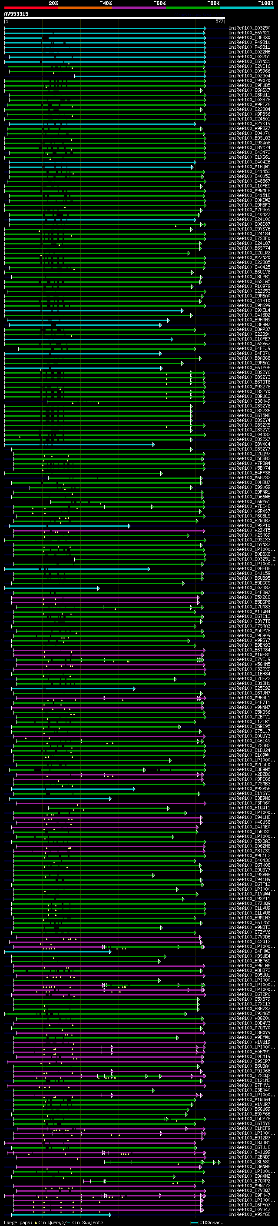Open hit UniRef100_B6VA25

[x=249, y=33]
